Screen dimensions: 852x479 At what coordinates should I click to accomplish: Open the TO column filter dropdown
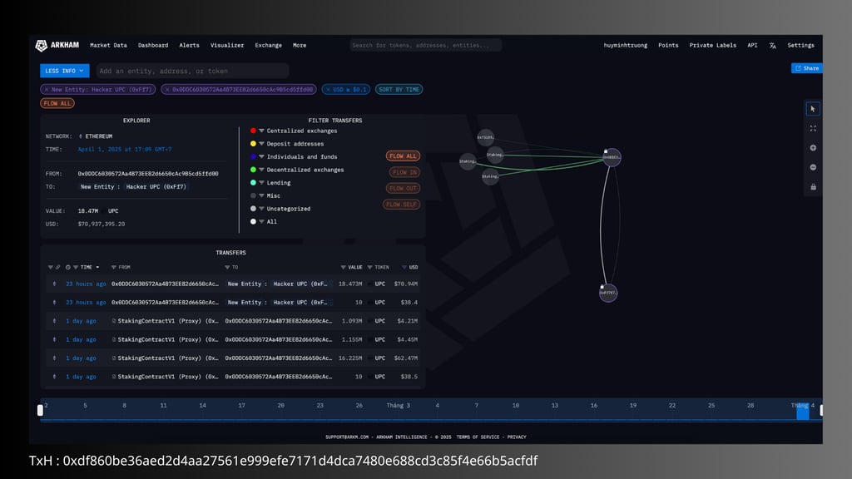click(227, 267)
